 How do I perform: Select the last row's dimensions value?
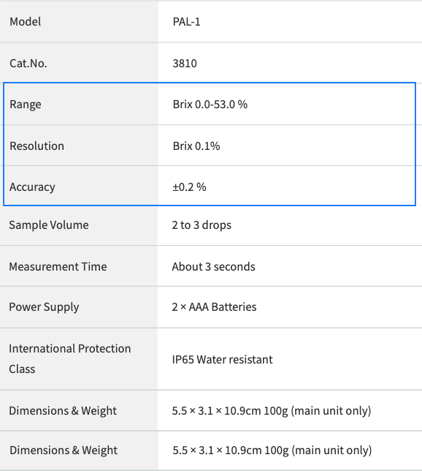pos(272,451)
